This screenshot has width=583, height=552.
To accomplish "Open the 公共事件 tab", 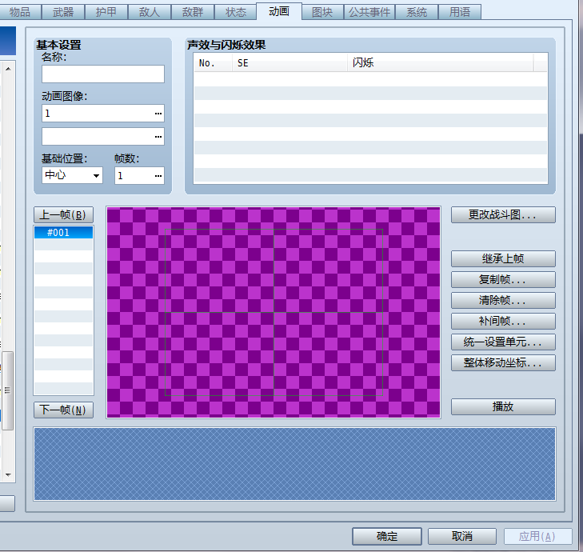I will [x=369, y=12].
